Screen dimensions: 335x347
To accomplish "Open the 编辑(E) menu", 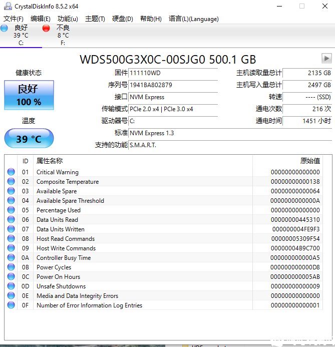I will [41, 19].
